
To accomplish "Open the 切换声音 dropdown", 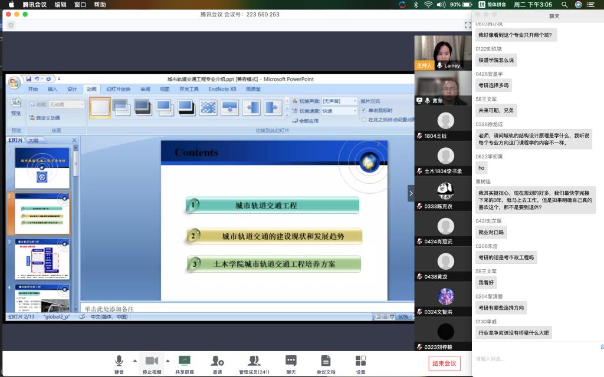I will [355, 101].
